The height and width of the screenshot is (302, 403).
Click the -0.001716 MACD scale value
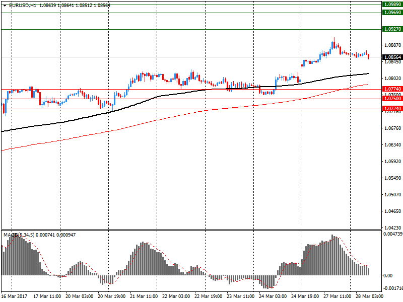pyautogui.click(x=392, y=288)
